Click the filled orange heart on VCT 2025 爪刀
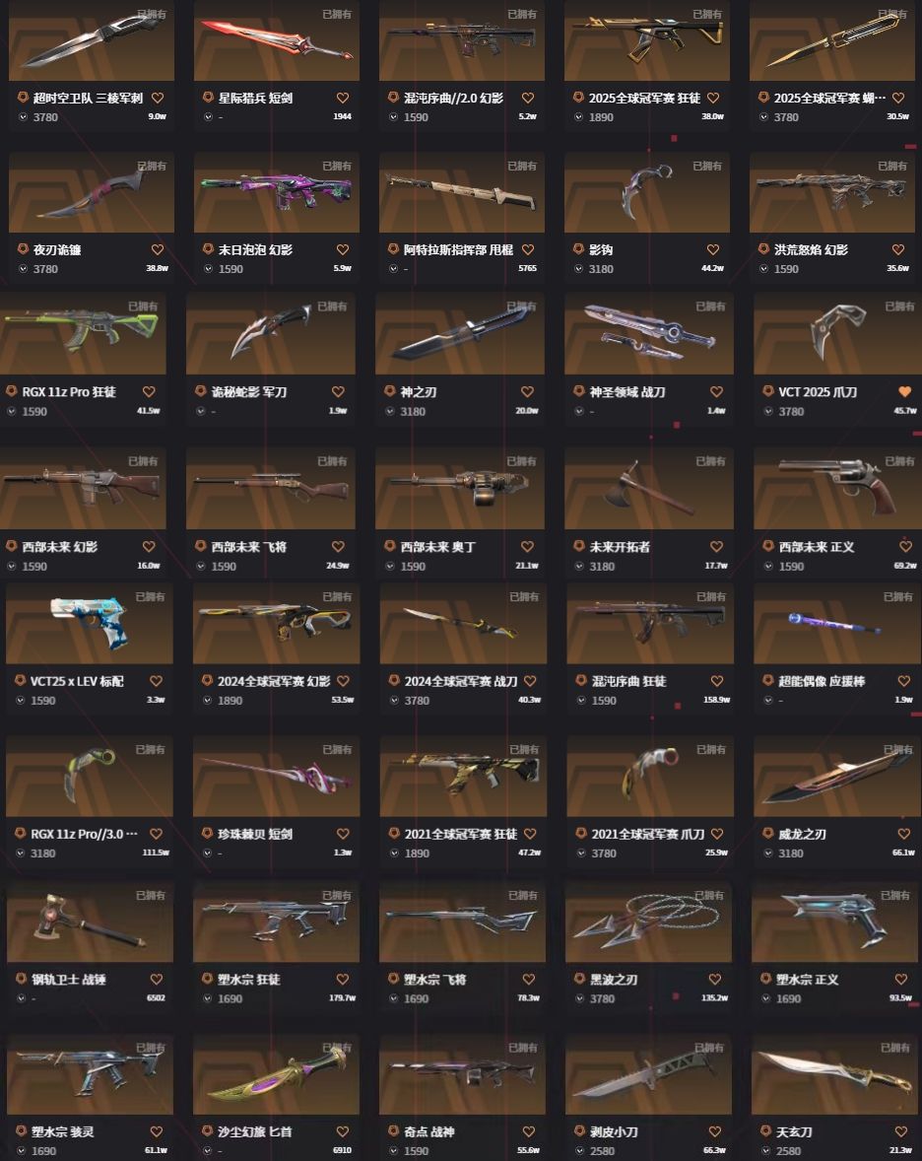Screen dimensions: 922x1161 (904, 391)
